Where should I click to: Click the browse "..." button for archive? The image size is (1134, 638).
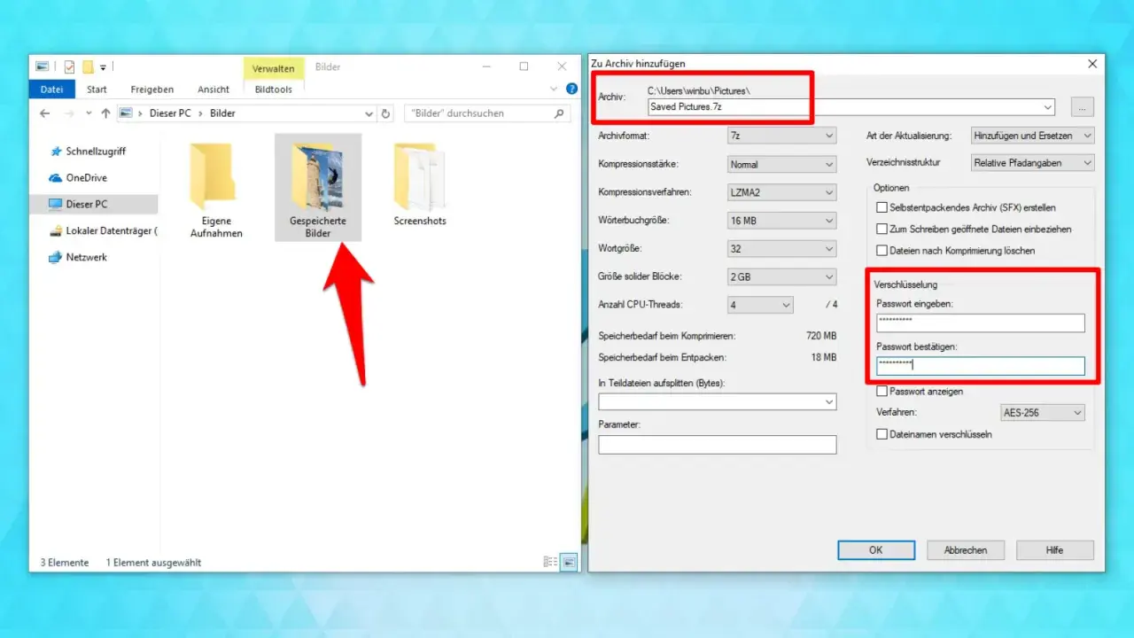pyautogui.click(x=1082, y=107)
